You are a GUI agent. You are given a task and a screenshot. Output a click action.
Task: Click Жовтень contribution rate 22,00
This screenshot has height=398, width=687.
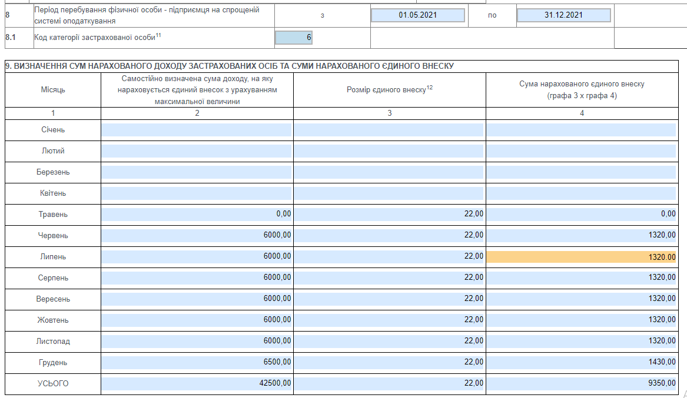point(389,320)
